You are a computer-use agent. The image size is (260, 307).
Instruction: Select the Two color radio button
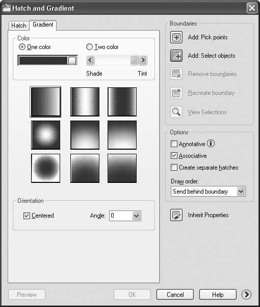point(89,47)
